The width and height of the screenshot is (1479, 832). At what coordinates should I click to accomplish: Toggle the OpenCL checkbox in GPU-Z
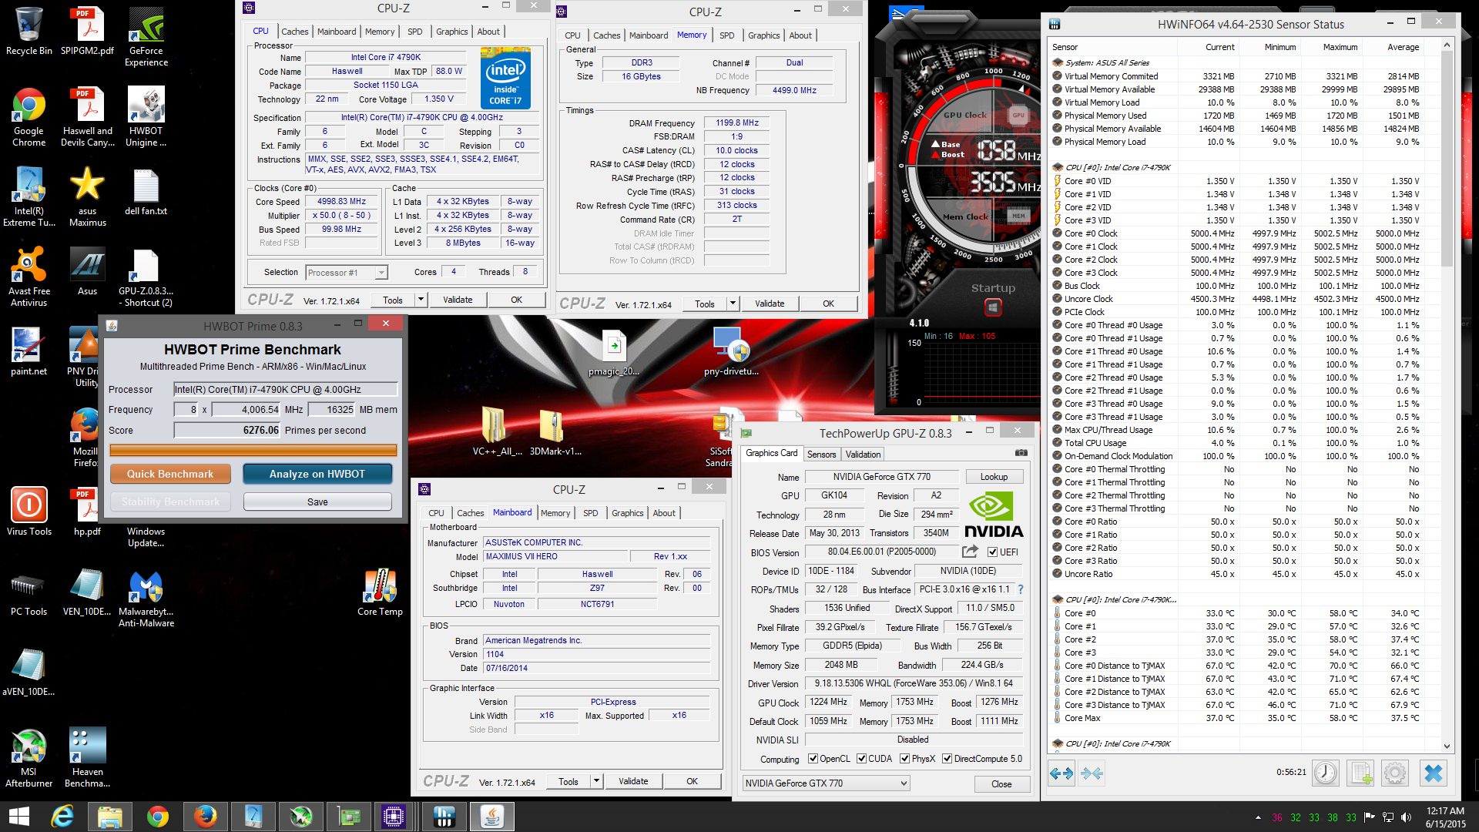click(813, 759)
